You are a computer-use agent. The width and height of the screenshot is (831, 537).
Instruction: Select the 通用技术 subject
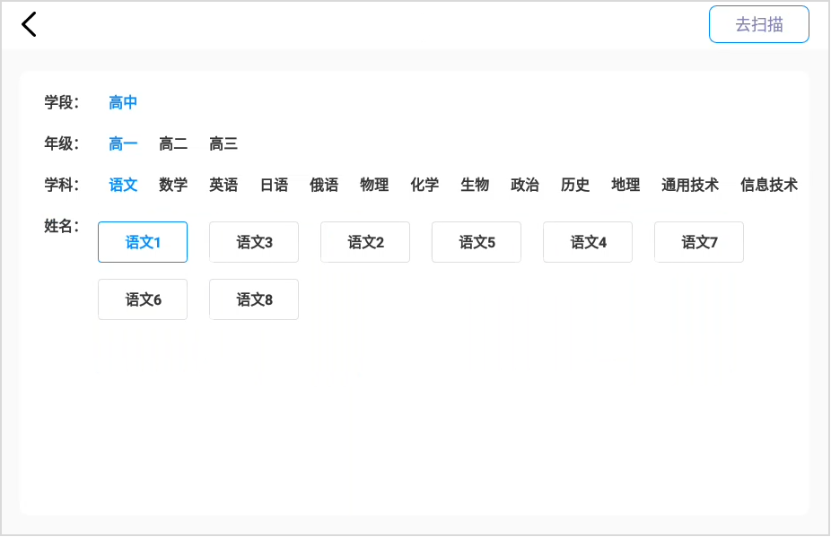(x=690, y=185)
